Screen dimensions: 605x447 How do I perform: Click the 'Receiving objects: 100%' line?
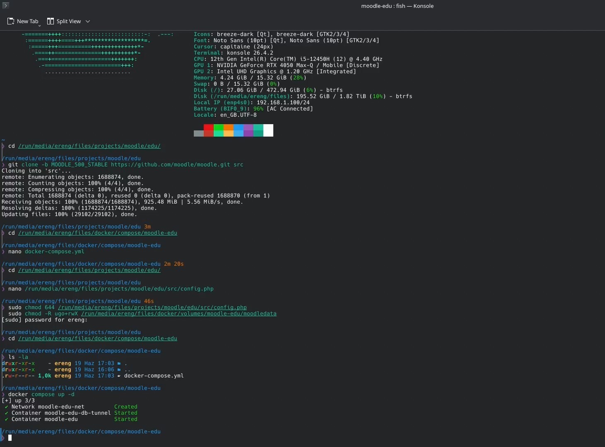click(x=123, y=202)
